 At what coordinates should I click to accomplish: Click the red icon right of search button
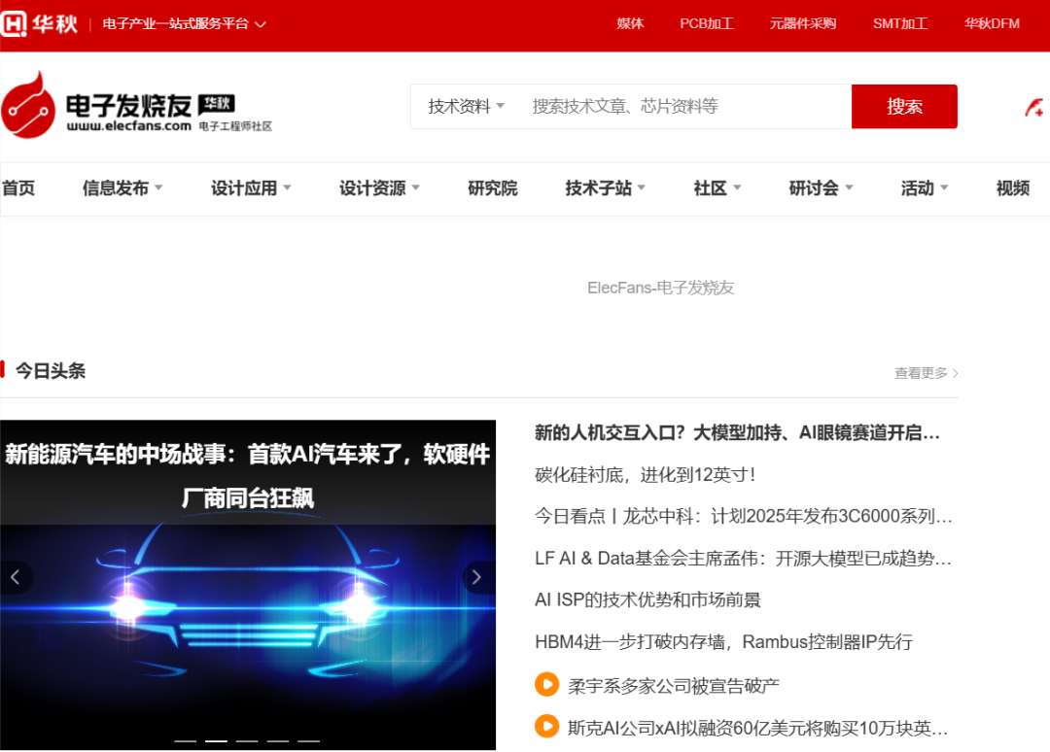(x=1034, y=107)
